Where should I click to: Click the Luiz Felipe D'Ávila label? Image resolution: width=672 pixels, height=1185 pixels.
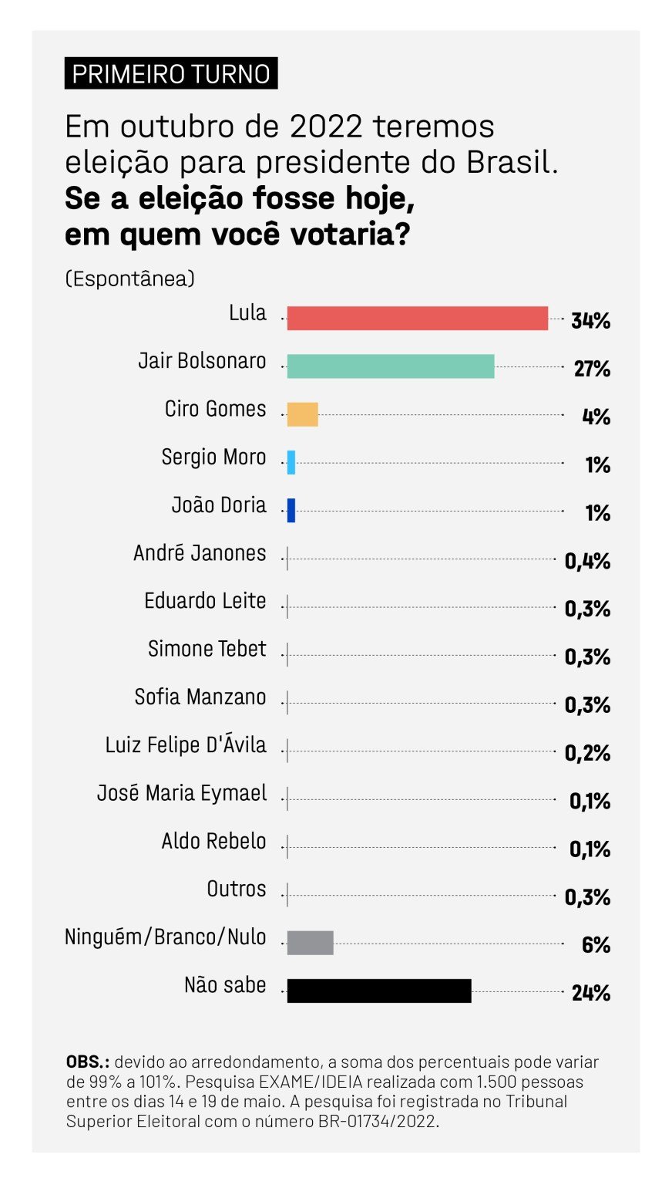pyautogui.click(x=186, y=745)
